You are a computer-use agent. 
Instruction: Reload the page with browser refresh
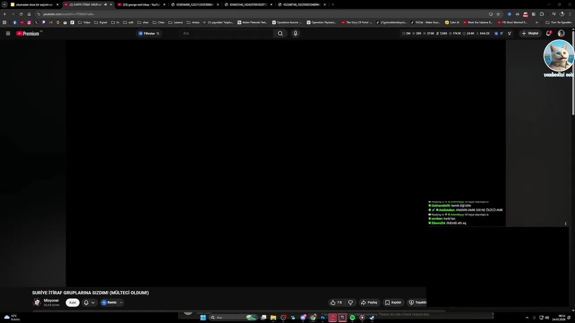coord(21,14)
